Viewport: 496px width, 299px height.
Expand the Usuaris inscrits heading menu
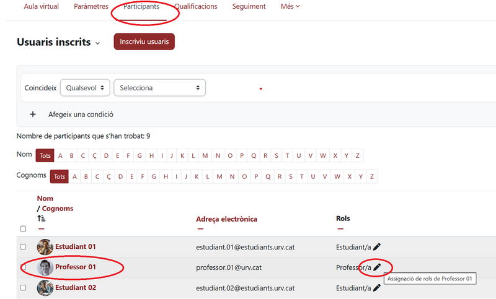coord(97,43)
